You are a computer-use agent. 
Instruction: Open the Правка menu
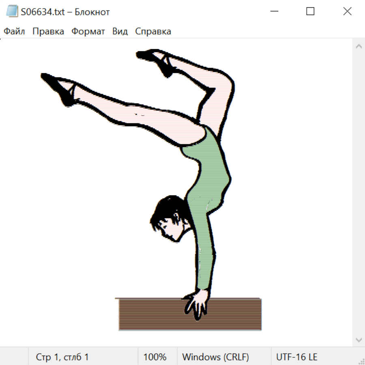pyautogui.click(x=48, y=31)
